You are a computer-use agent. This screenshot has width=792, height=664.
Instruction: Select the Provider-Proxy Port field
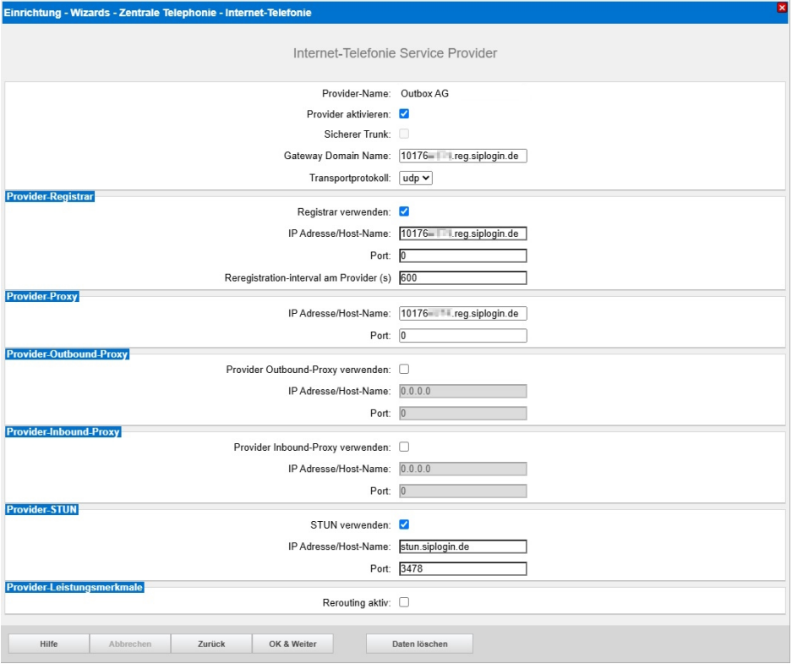click(x=462, y=335)
